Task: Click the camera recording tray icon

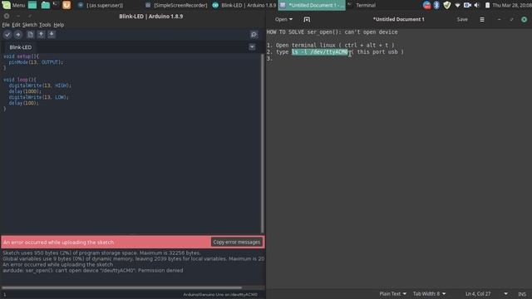Action: pyautogui.click(x=467, y=5)
